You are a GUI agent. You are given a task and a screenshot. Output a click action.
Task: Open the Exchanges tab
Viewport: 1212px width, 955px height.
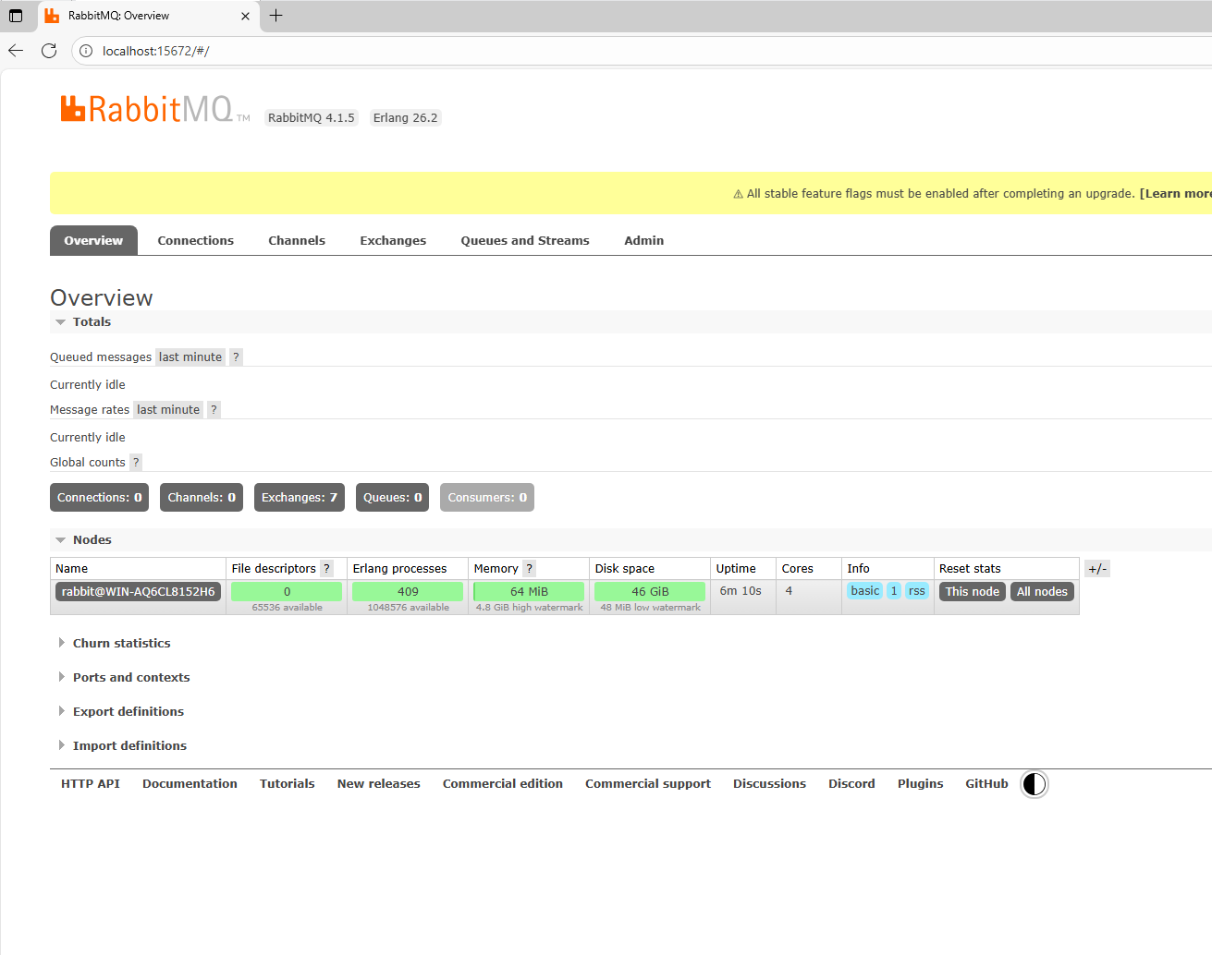tap(393, 240)
